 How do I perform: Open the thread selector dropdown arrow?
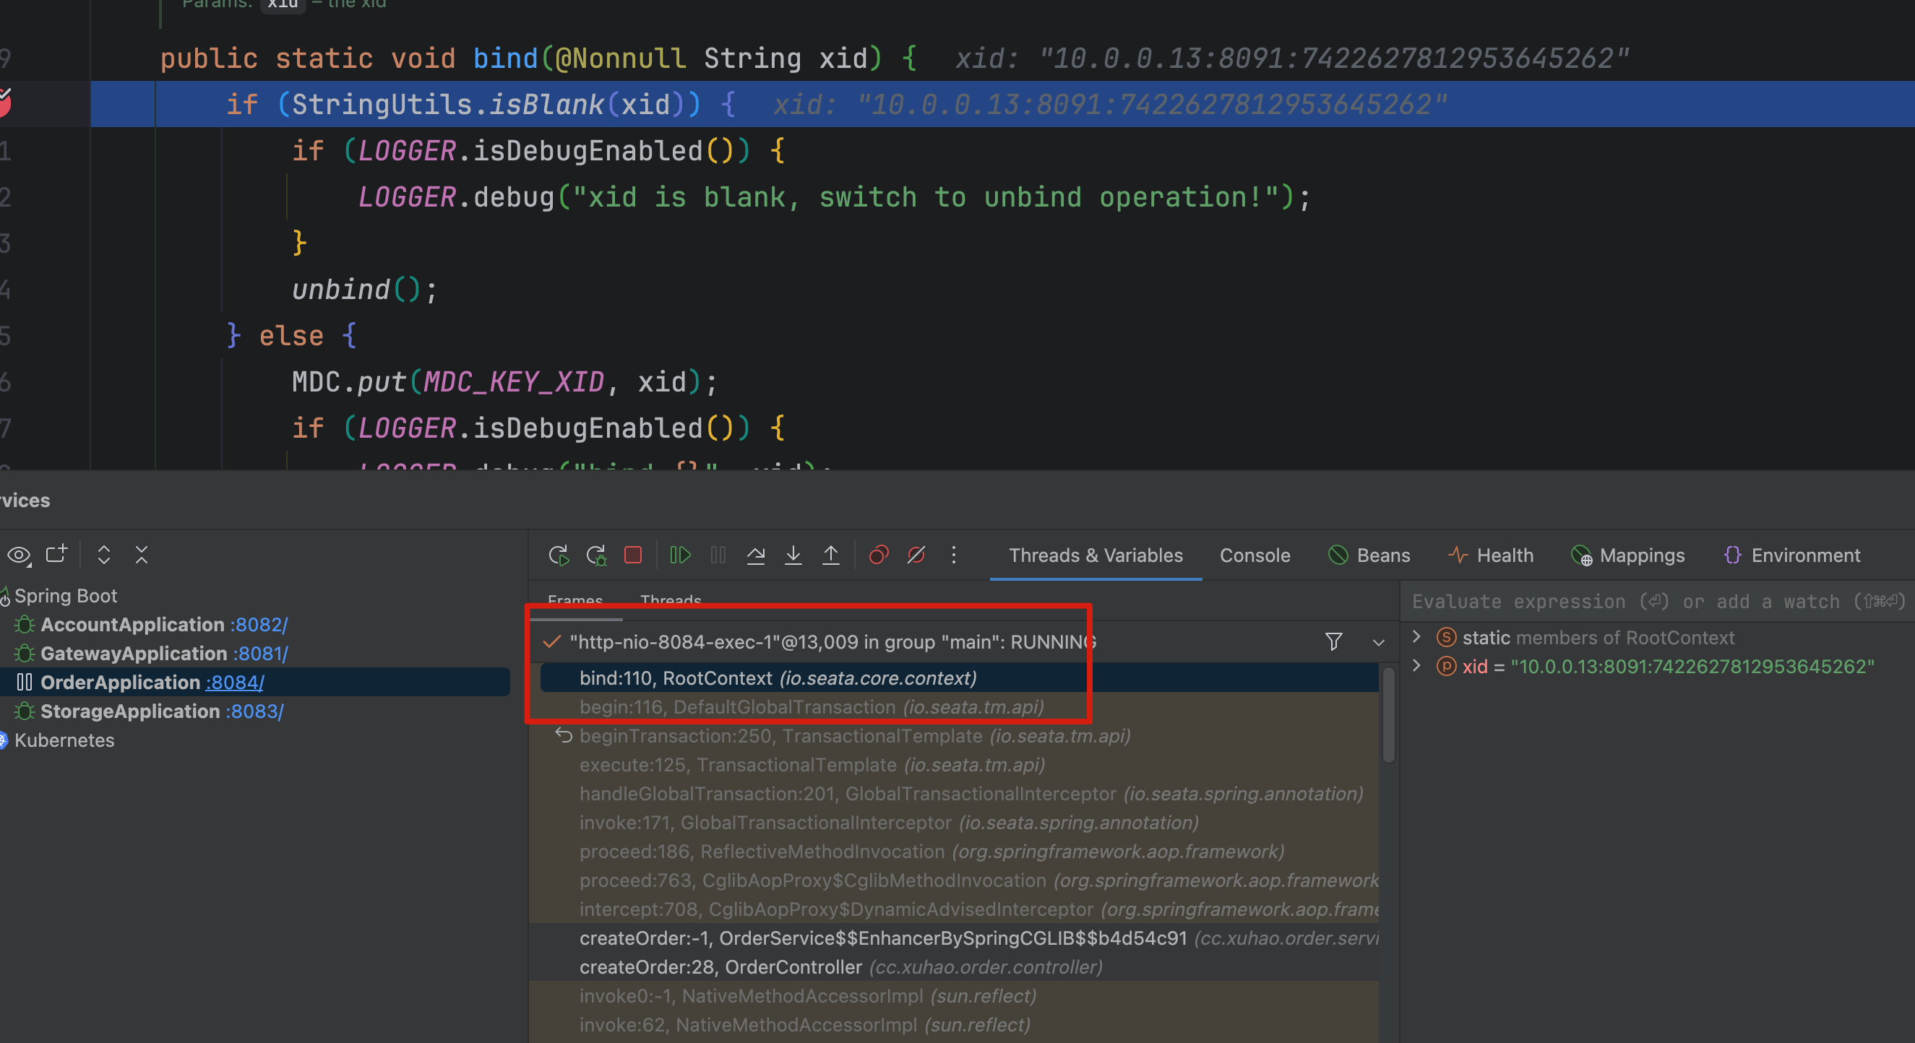click(1378, 642)
